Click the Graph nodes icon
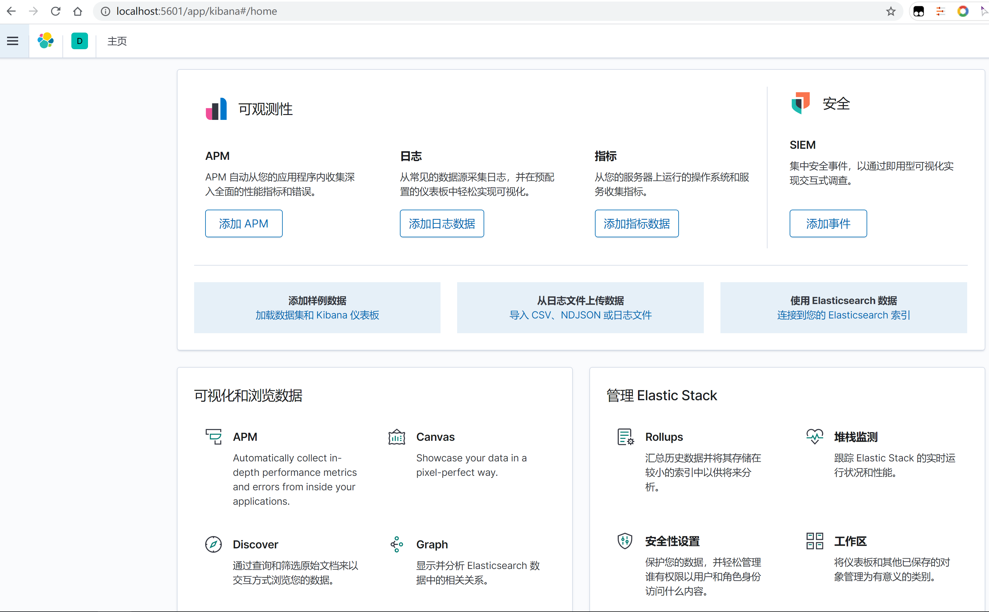This screenshot has width=989, height=612. tap(397, 544)
